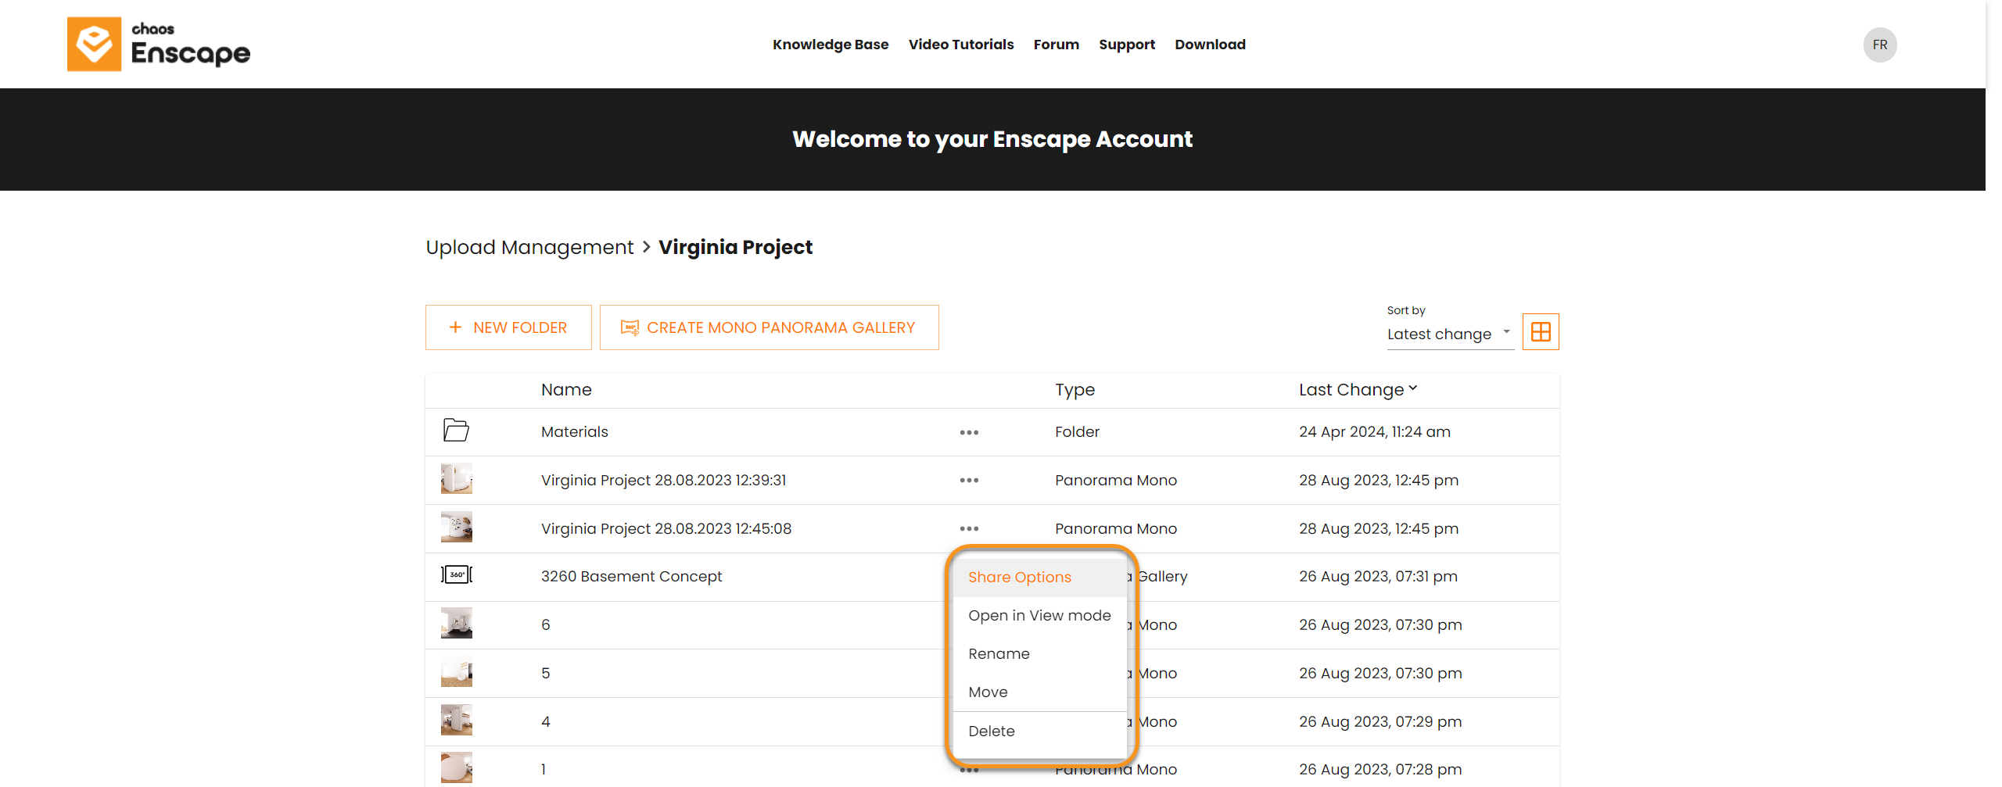Sort by the Type column header
This screenshot has height=787, width=2002.
point(1075,389)
